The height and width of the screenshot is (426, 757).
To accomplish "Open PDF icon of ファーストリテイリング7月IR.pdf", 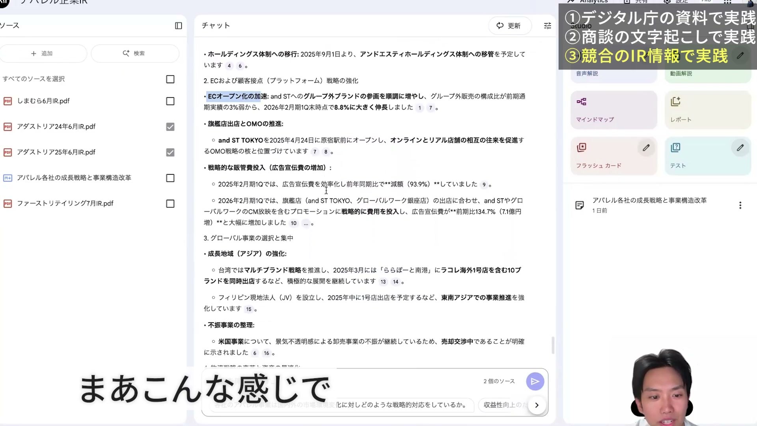I will tap(7, 204).
